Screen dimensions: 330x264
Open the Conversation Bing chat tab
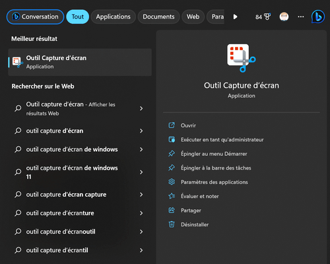pyautogui.click(x=35, y=16)
